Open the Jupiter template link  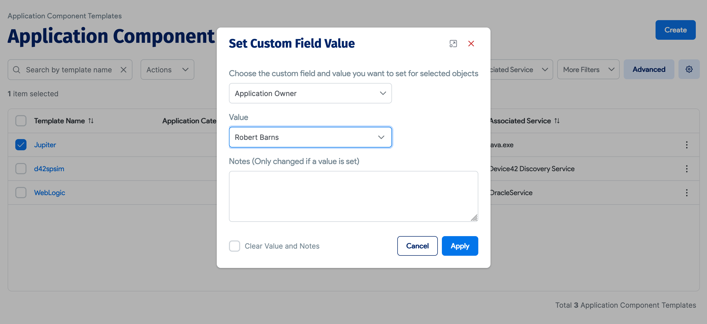click(45, 145)
